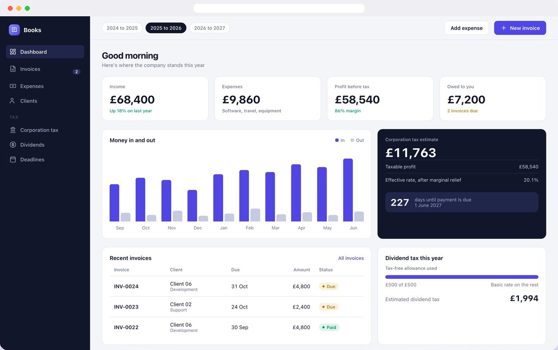Screen dimensions: 558x350
Task: Click the Owed to you figure £7,200
Action: click(466, 100)
